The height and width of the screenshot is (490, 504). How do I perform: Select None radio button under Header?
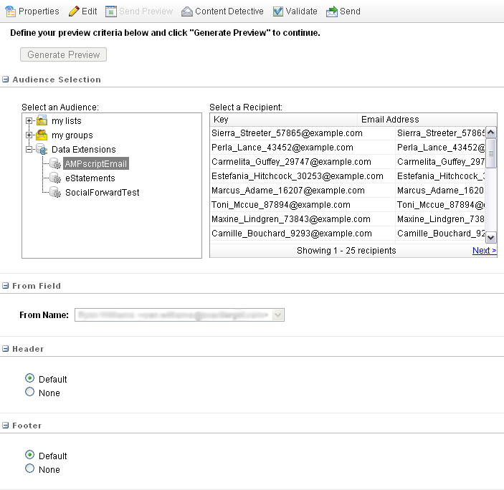[29, 392]
